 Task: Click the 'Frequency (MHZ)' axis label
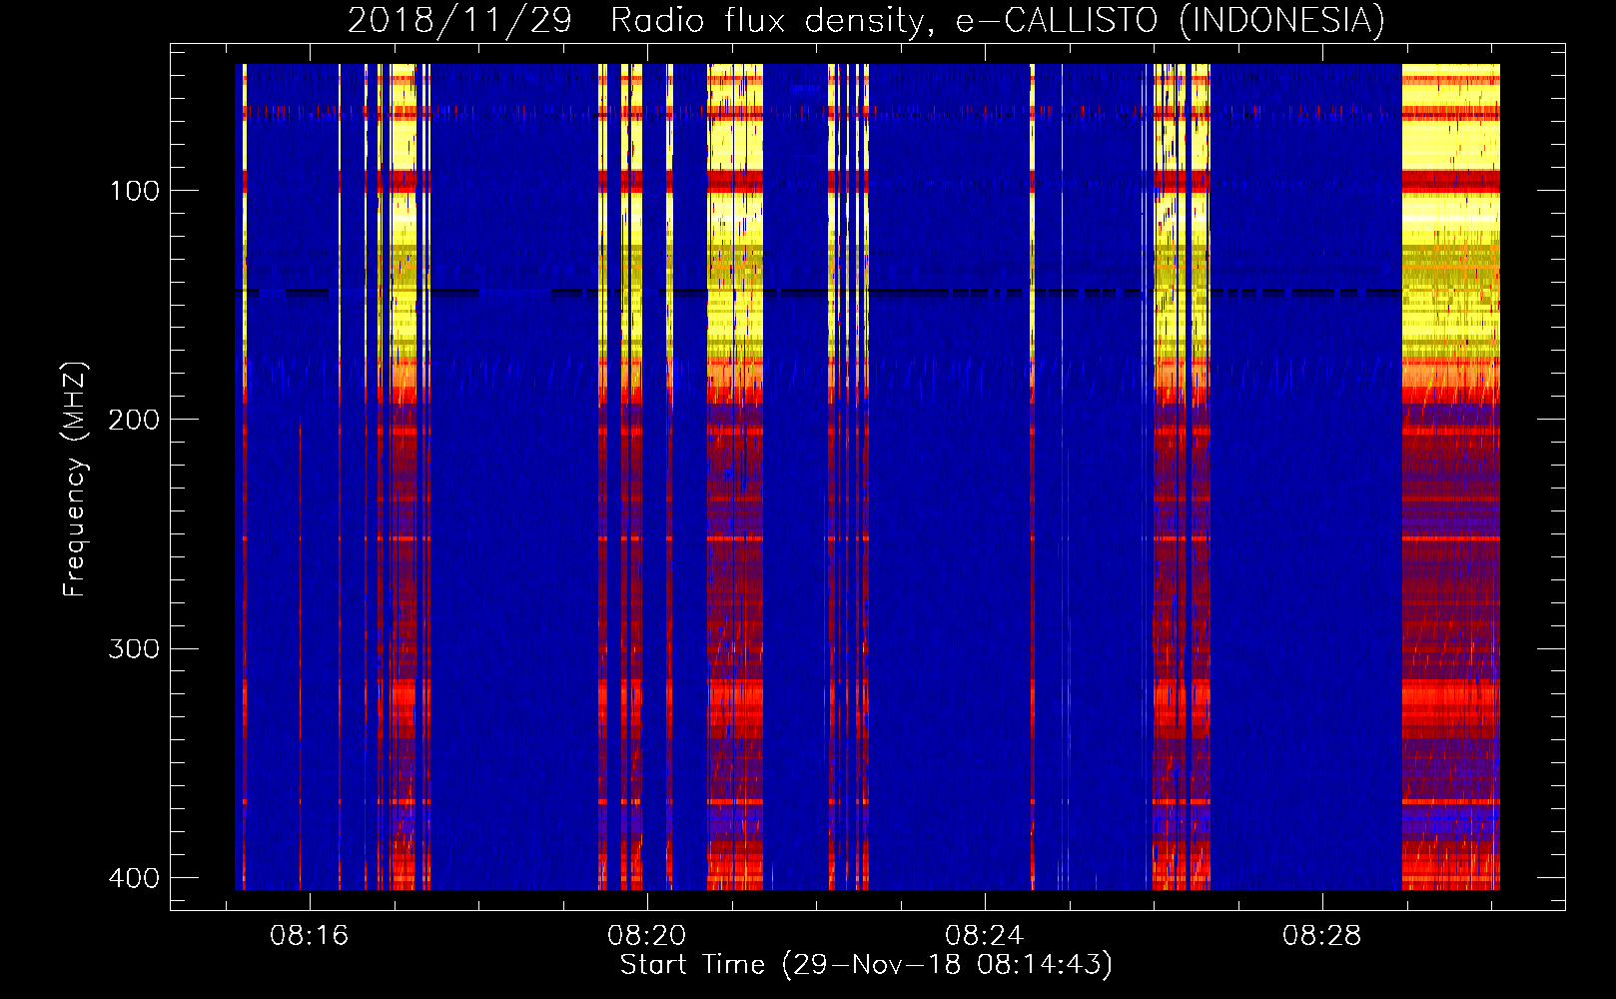click(x=75, y=480)
